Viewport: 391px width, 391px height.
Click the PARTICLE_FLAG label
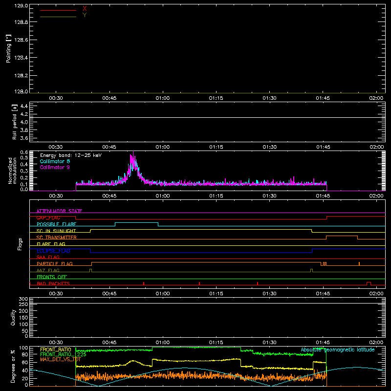coord(55,263)
